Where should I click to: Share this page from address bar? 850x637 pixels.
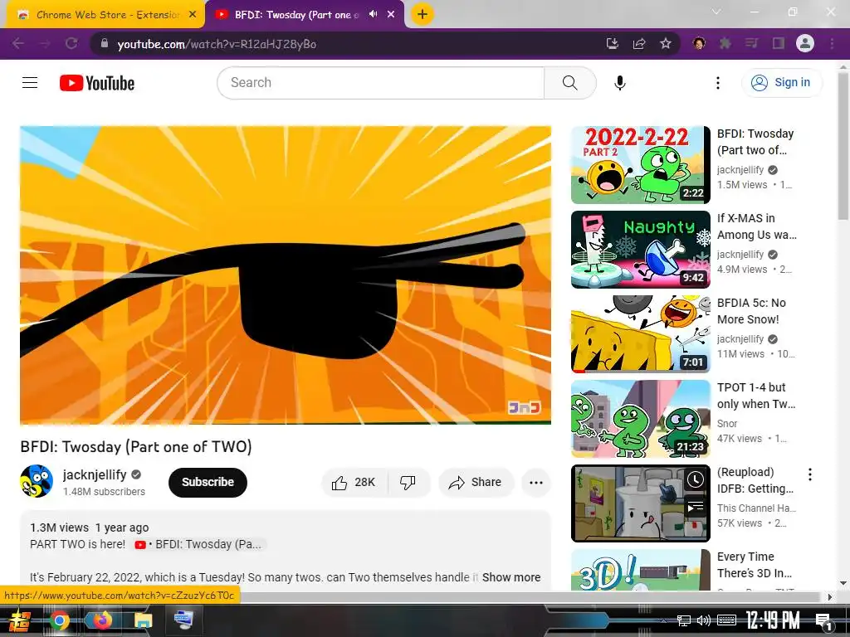tap(639, 43)
